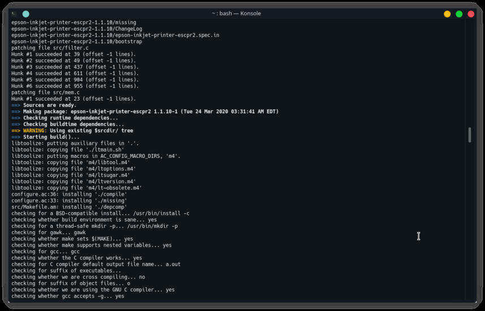Click the scrollbar track below the thumb
This screenshot has height=311, width=485.
[x=470, y=220]
